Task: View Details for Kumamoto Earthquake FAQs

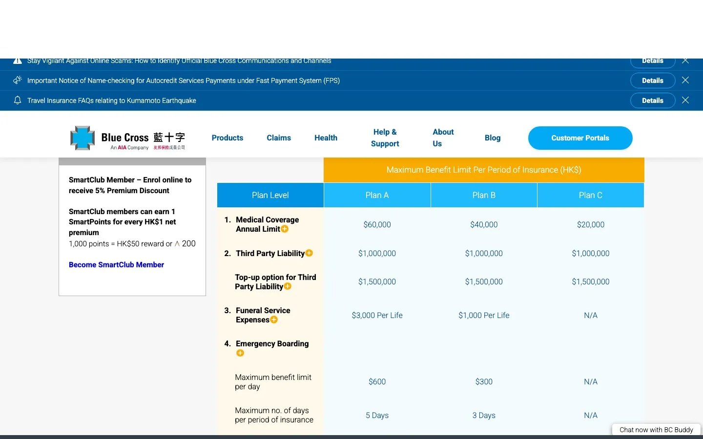Action: [x=653, y=100]
